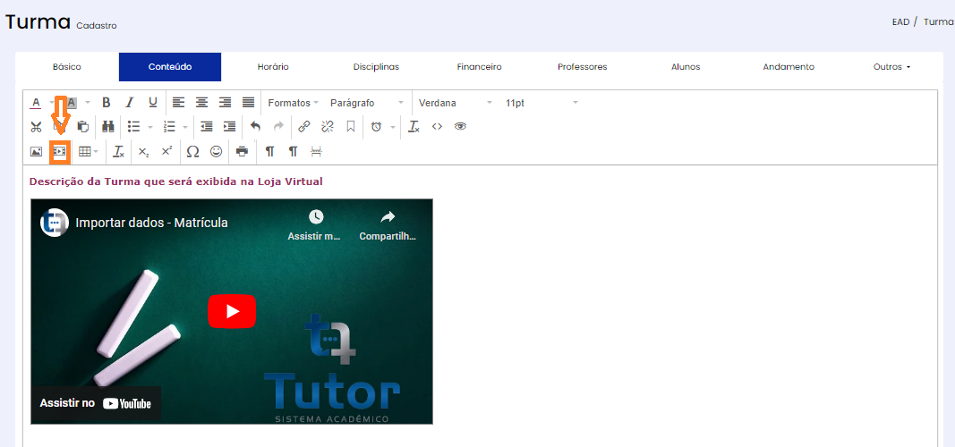This screenshot has height=447, width=955.
Task: Toggle bold formatting
Action: [106, 103]
